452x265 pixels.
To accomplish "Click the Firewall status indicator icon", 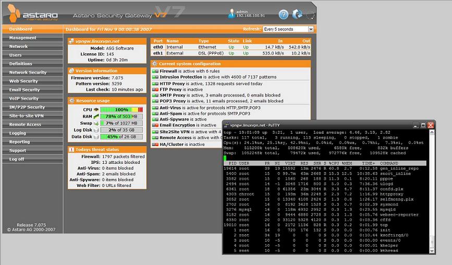I will (x=155, y=71).
